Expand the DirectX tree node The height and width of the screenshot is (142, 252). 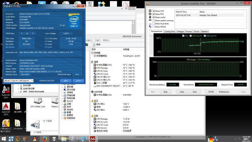(x=62, y=101)
